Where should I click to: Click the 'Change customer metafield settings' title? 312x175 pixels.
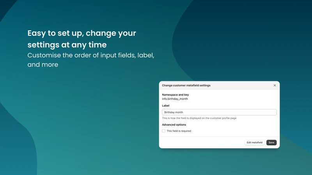tap(186, 85)
